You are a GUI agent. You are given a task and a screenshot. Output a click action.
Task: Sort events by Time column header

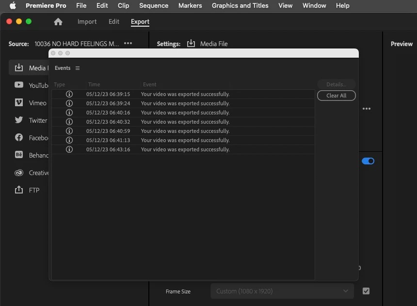click(x=94, y=84)
